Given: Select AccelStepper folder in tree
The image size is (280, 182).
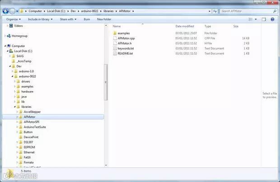Looking at the screenshot, I should (32, 112).
